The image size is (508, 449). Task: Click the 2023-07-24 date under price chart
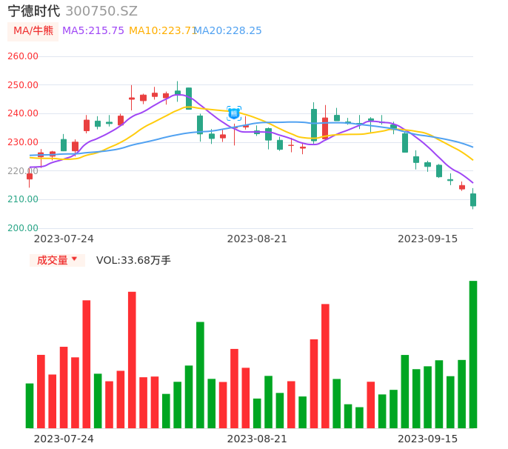click(64, 239)
